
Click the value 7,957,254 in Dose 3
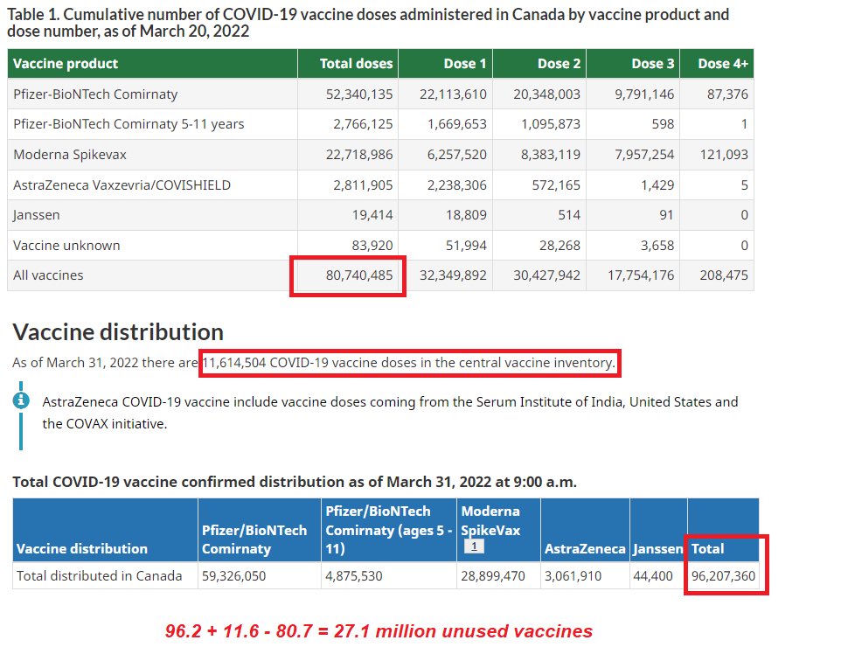pyautogui.click(x=644, y=155)
